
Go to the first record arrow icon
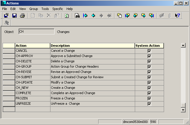[85, 16]
